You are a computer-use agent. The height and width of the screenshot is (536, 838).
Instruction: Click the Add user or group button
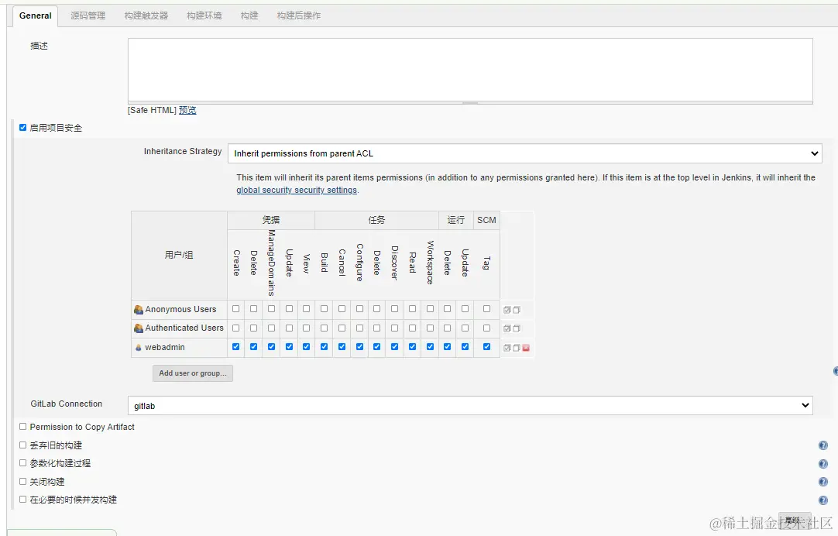pos(193,373)
